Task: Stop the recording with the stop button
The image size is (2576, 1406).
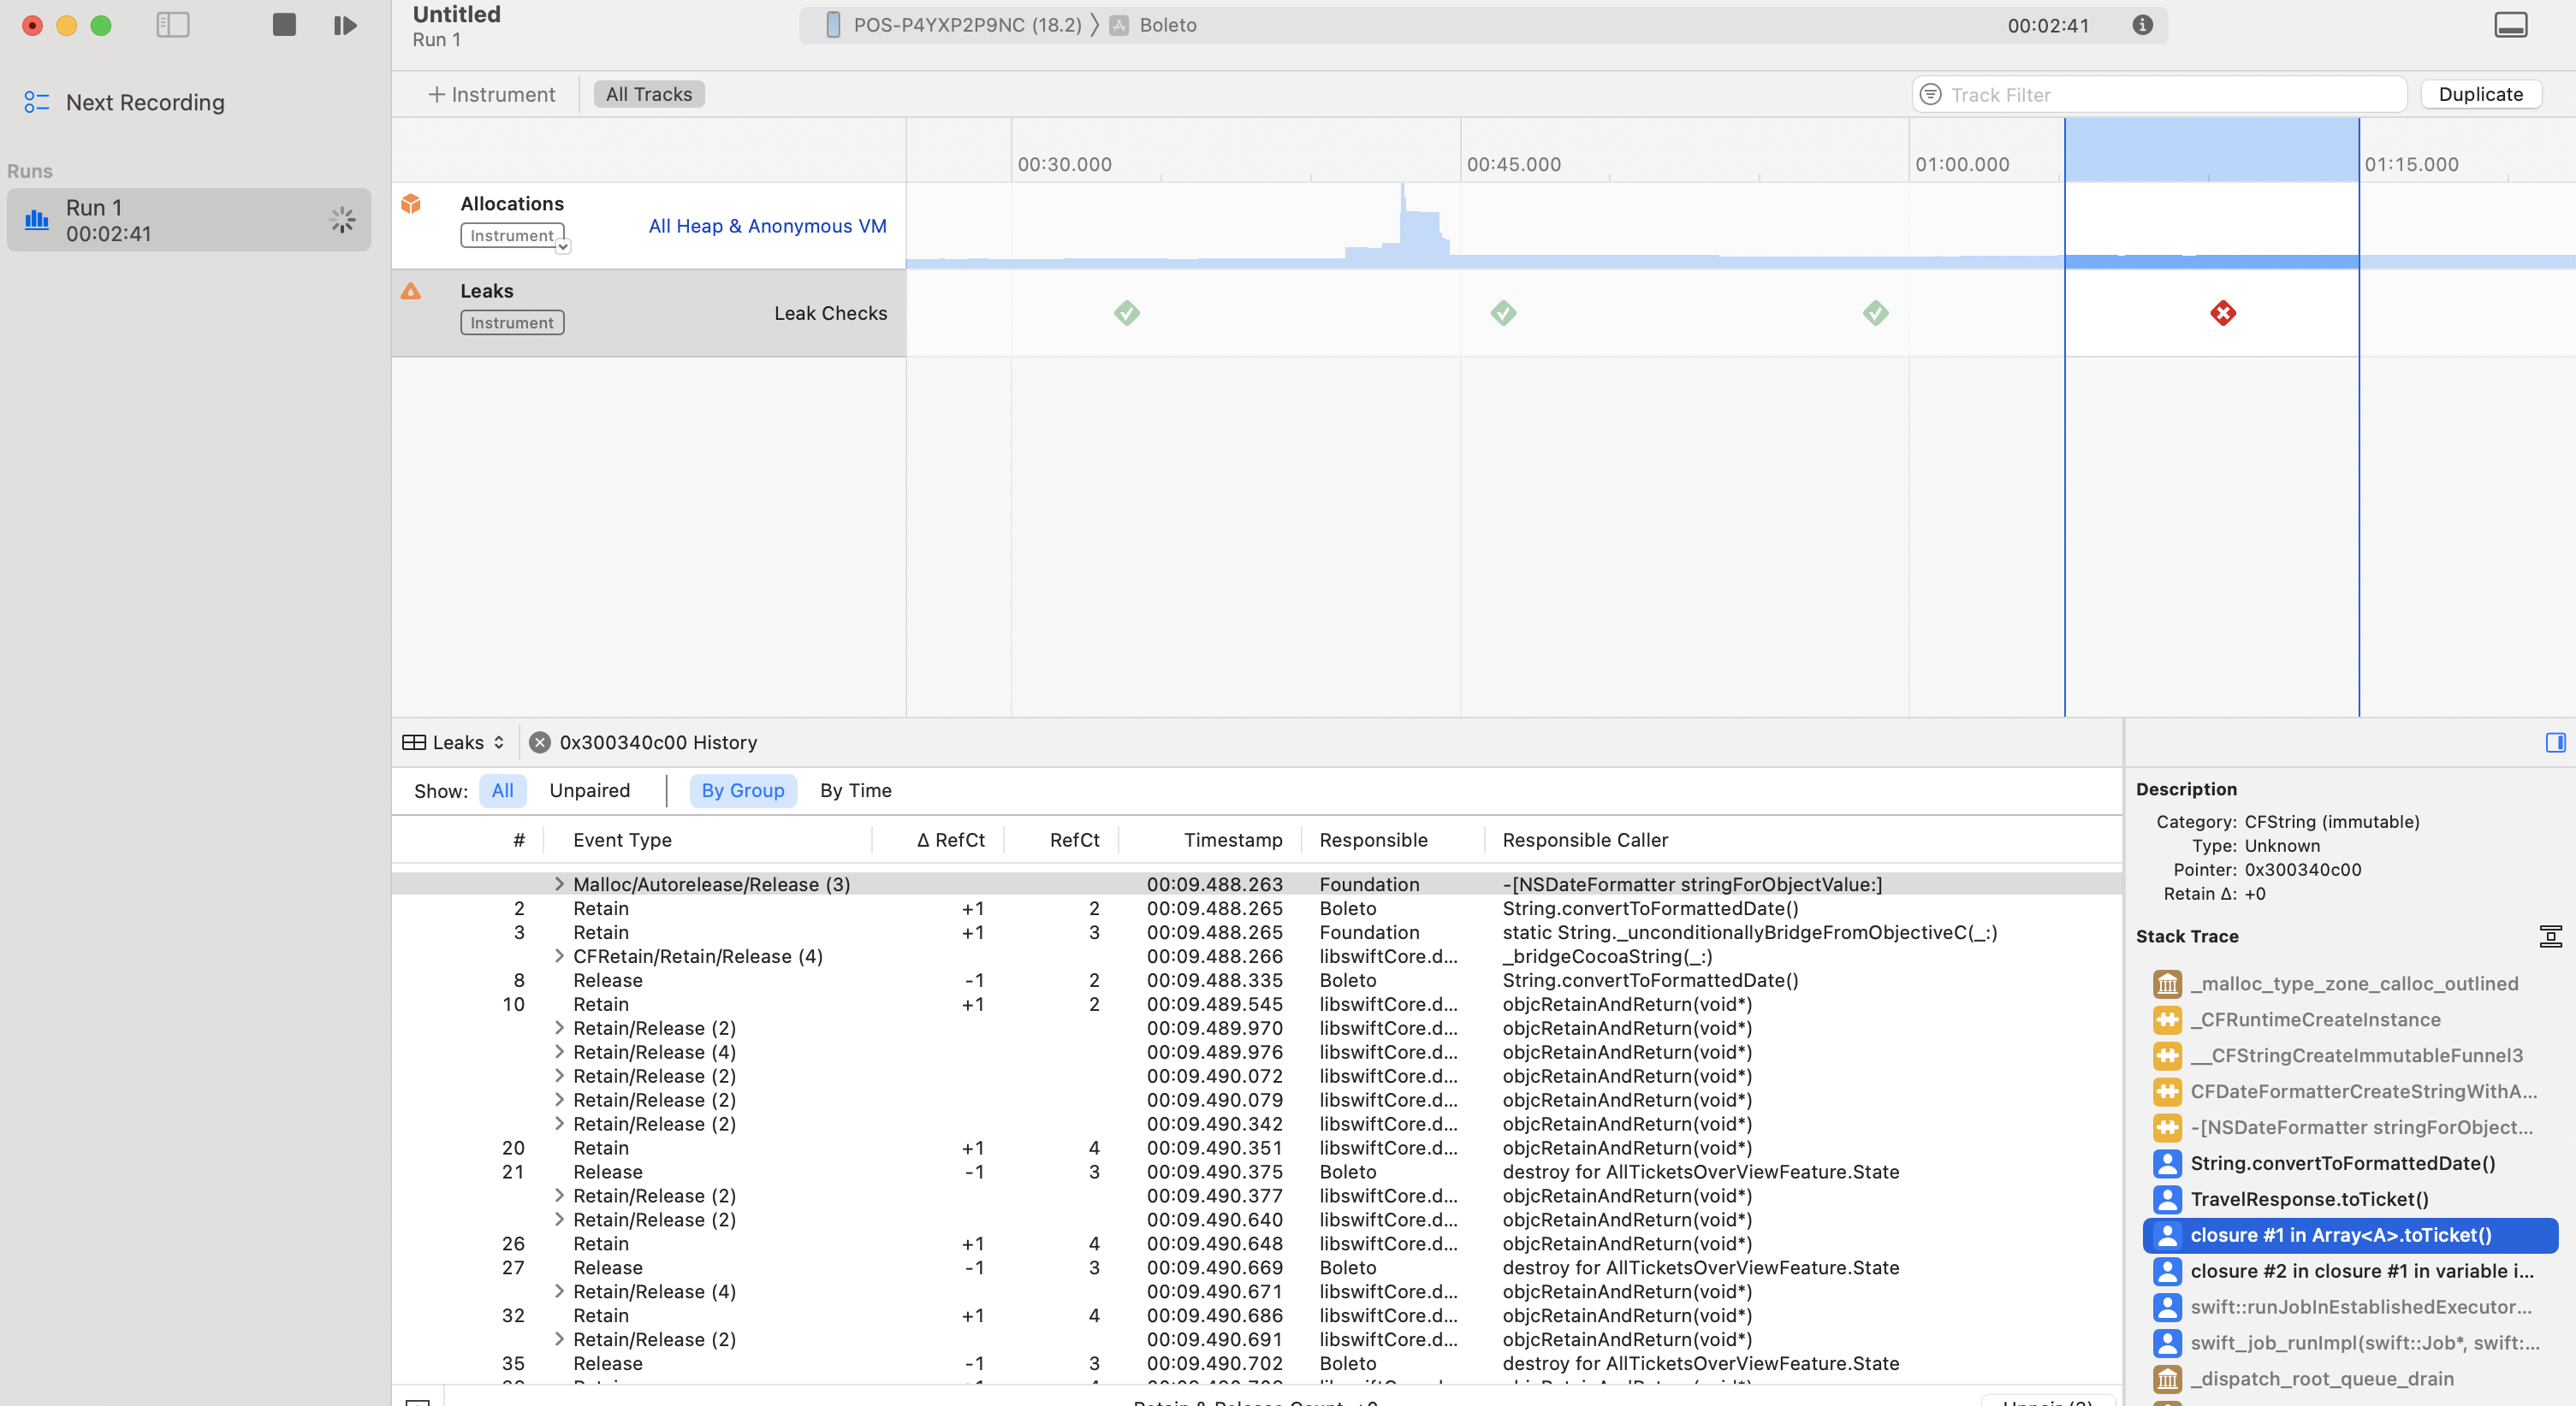Action: click(x=284, y=25)
